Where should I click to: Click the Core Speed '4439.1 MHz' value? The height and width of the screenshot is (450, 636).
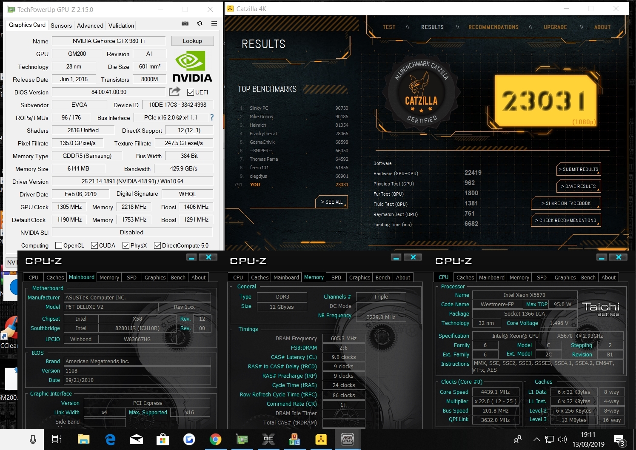click(495, 392)
